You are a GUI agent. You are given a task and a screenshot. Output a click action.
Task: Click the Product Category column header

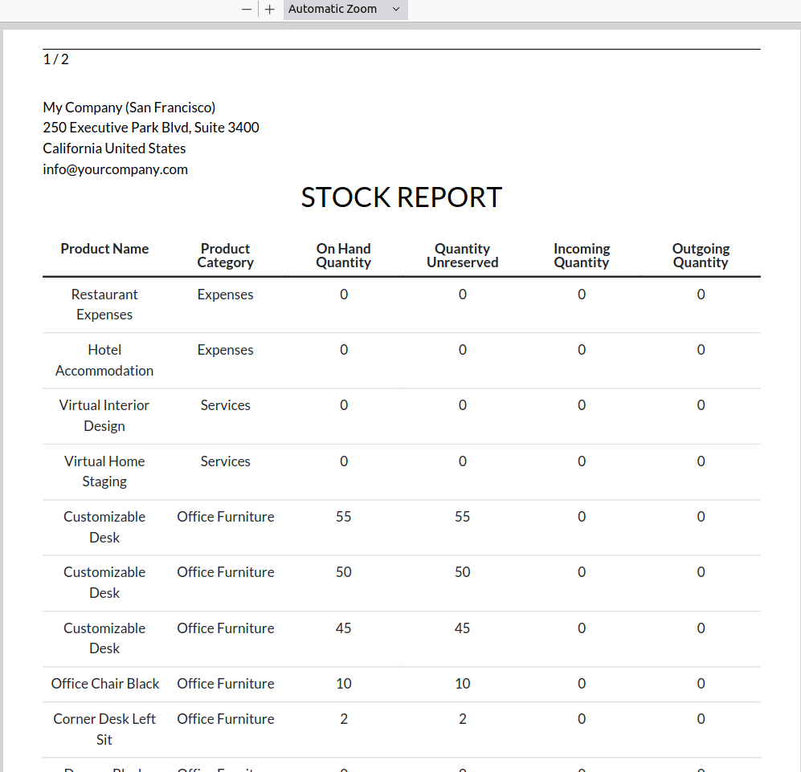pyautogui.click(x=225, y=256)
